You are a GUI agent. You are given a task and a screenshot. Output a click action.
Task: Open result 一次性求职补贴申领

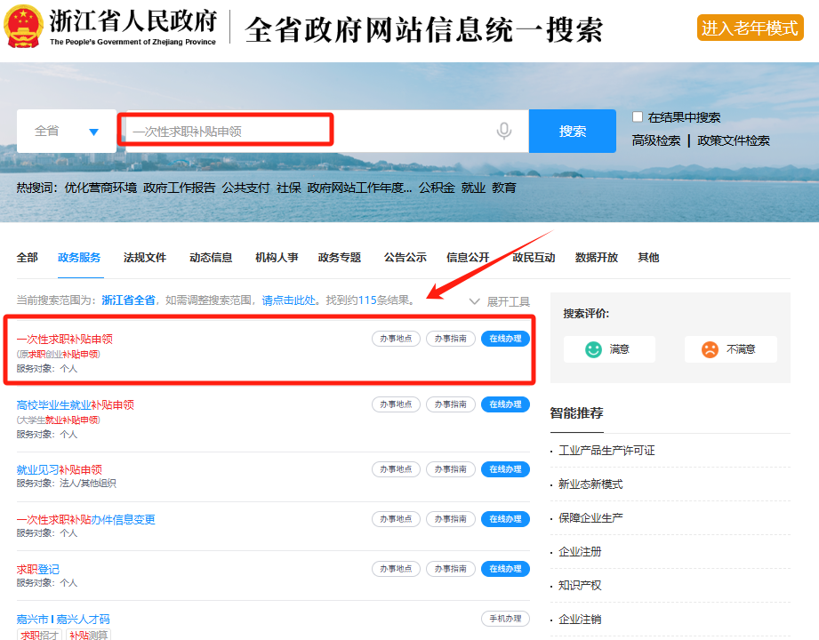click(64, 340)
